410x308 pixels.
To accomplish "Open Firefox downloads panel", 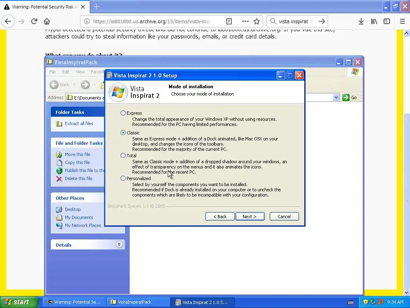I will point(361,21).
